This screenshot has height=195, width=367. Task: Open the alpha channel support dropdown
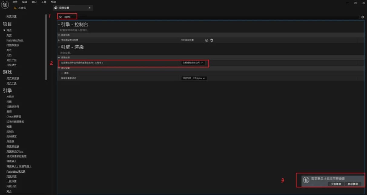point(193,63)
